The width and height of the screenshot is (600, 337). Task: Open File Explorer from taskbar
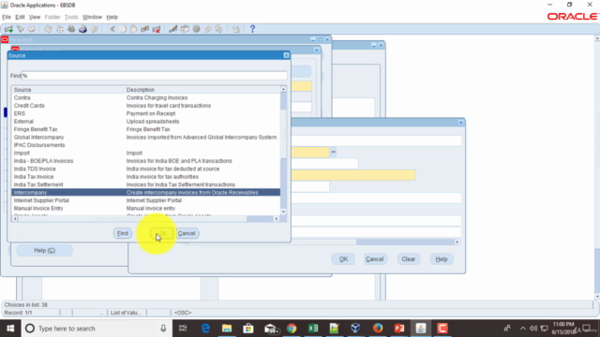point(227,329)
